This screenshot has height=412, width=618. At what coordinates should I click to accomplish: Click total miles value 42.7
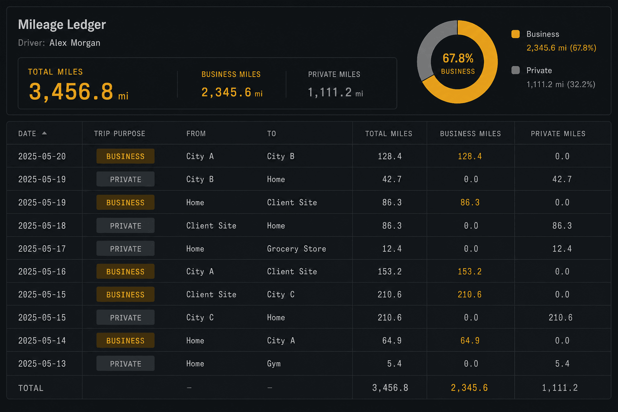pos(392,179)
